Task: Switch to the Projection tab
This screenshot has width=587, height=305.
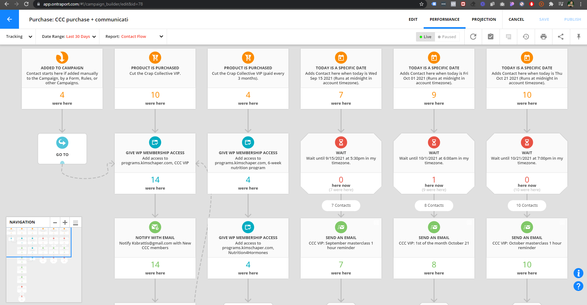Action: coord(484,19)
